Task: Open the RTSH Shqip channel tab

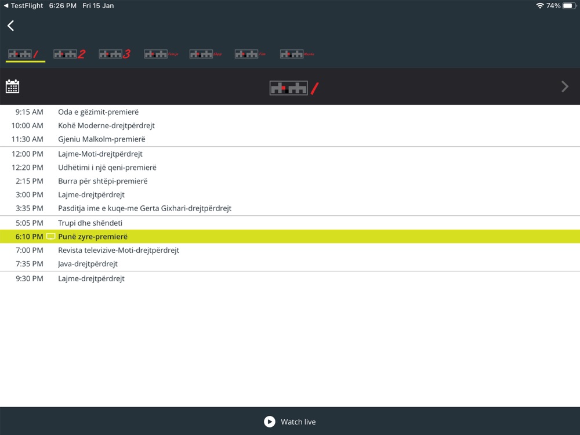Action: 206,54
